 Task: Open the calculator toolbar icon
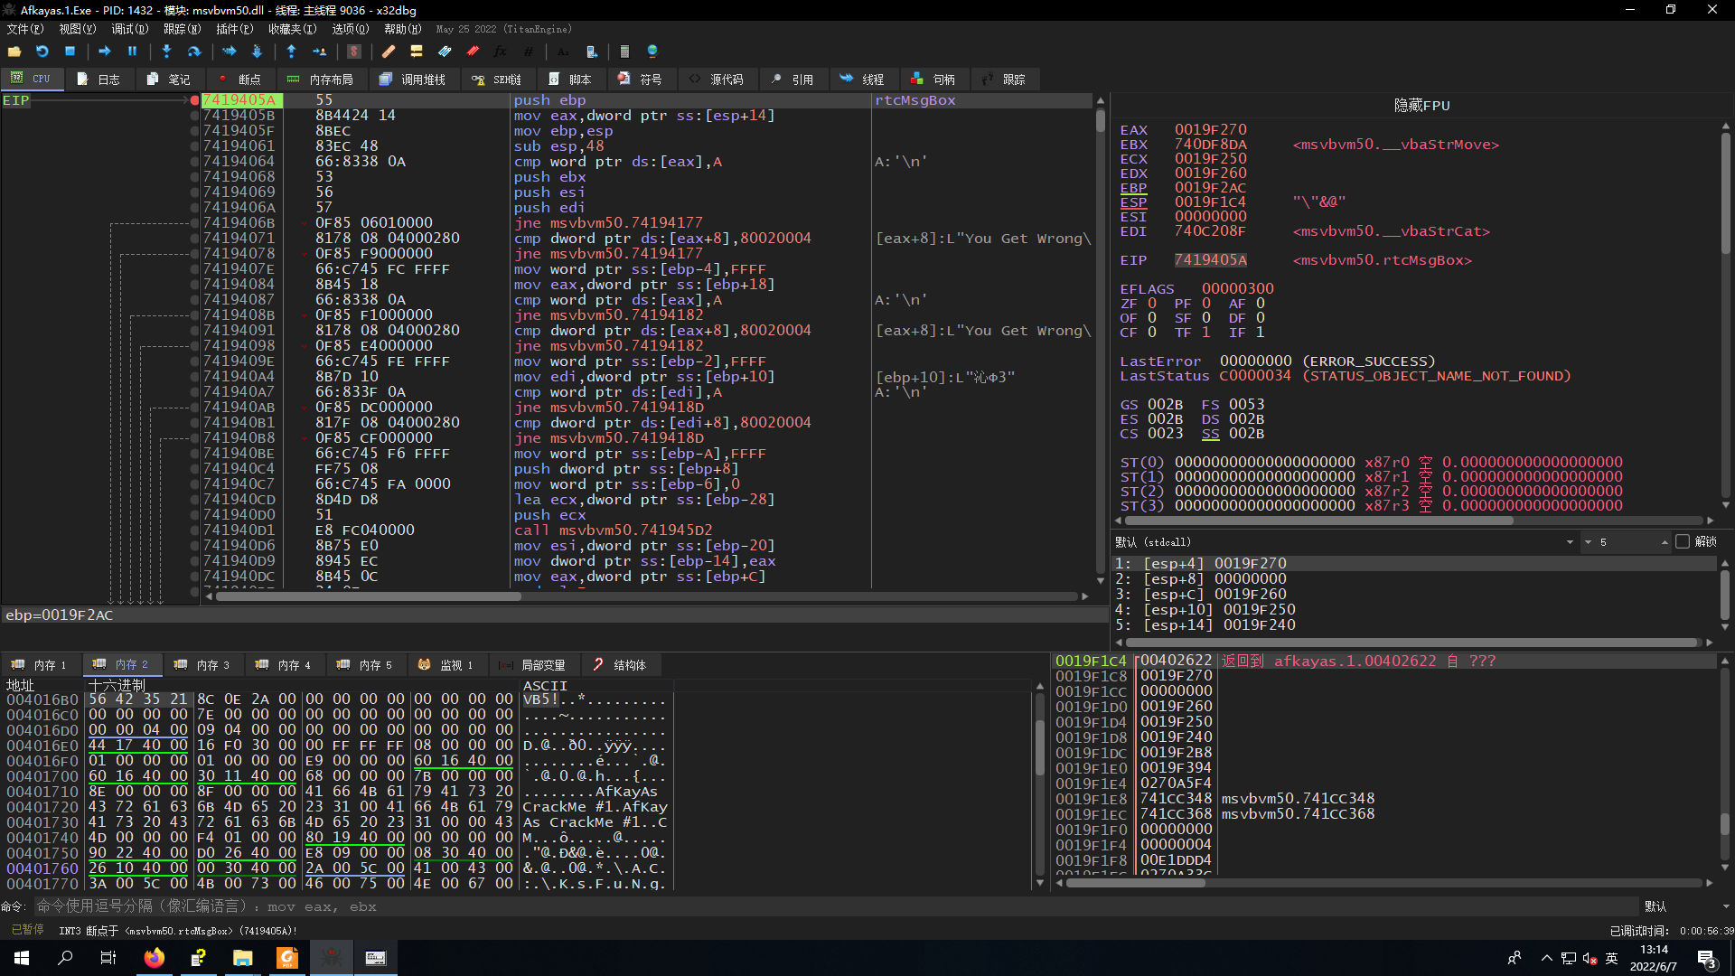[x=624, y=52]
